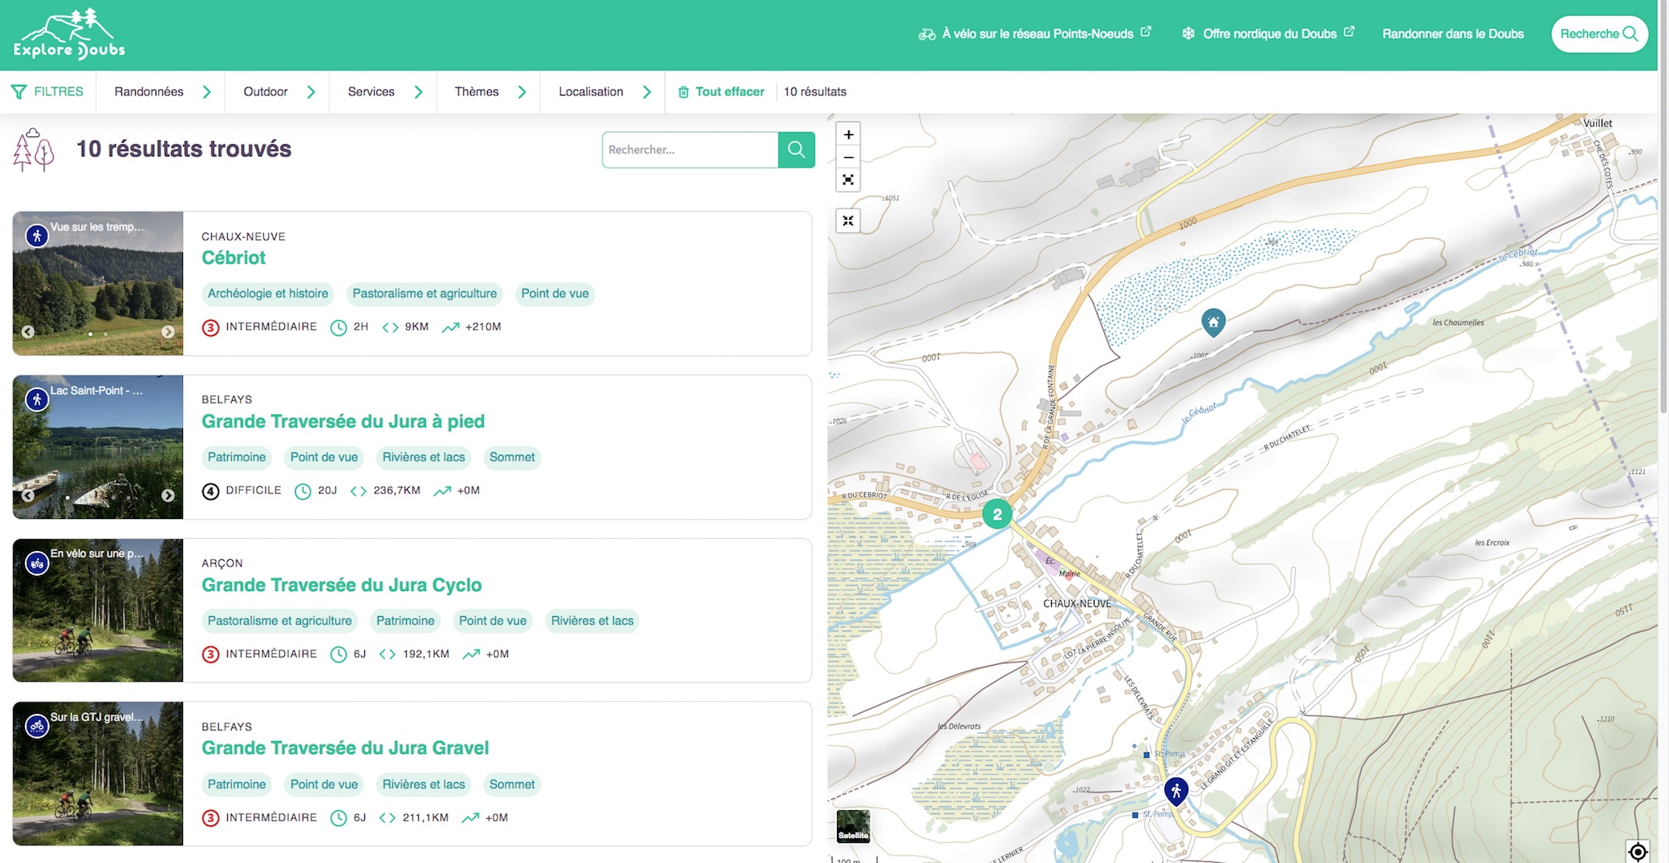Open Offre nordique du Doubs link

click(1268, 34)
